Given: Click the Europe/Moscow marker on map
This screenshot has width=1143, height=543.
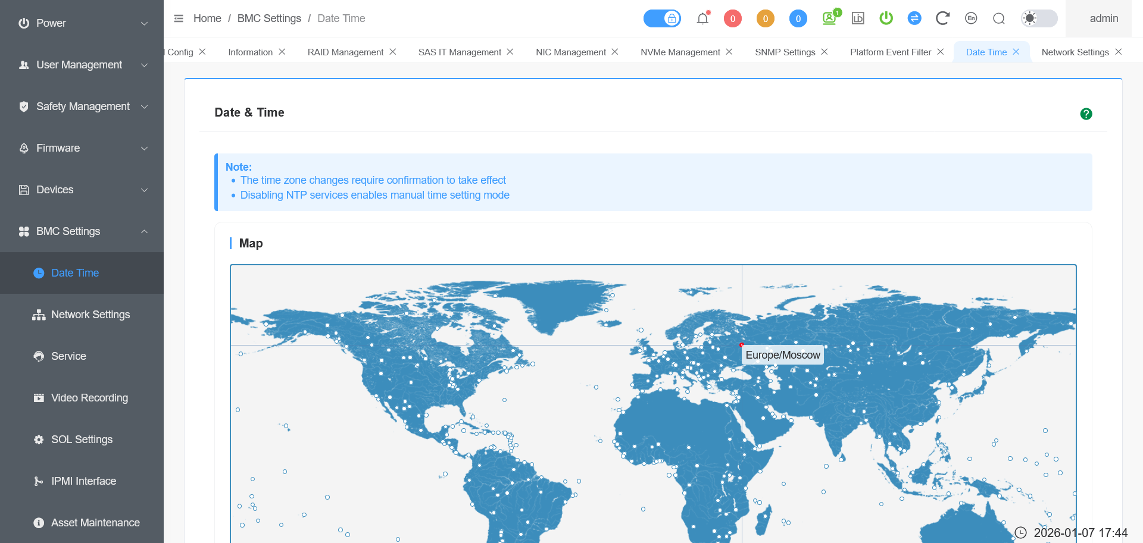Looking at the screenshot, I should tap(742, 345).
